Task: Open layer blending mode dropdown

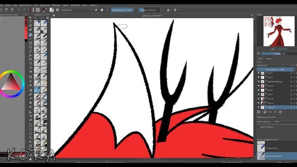Action: 275,65
